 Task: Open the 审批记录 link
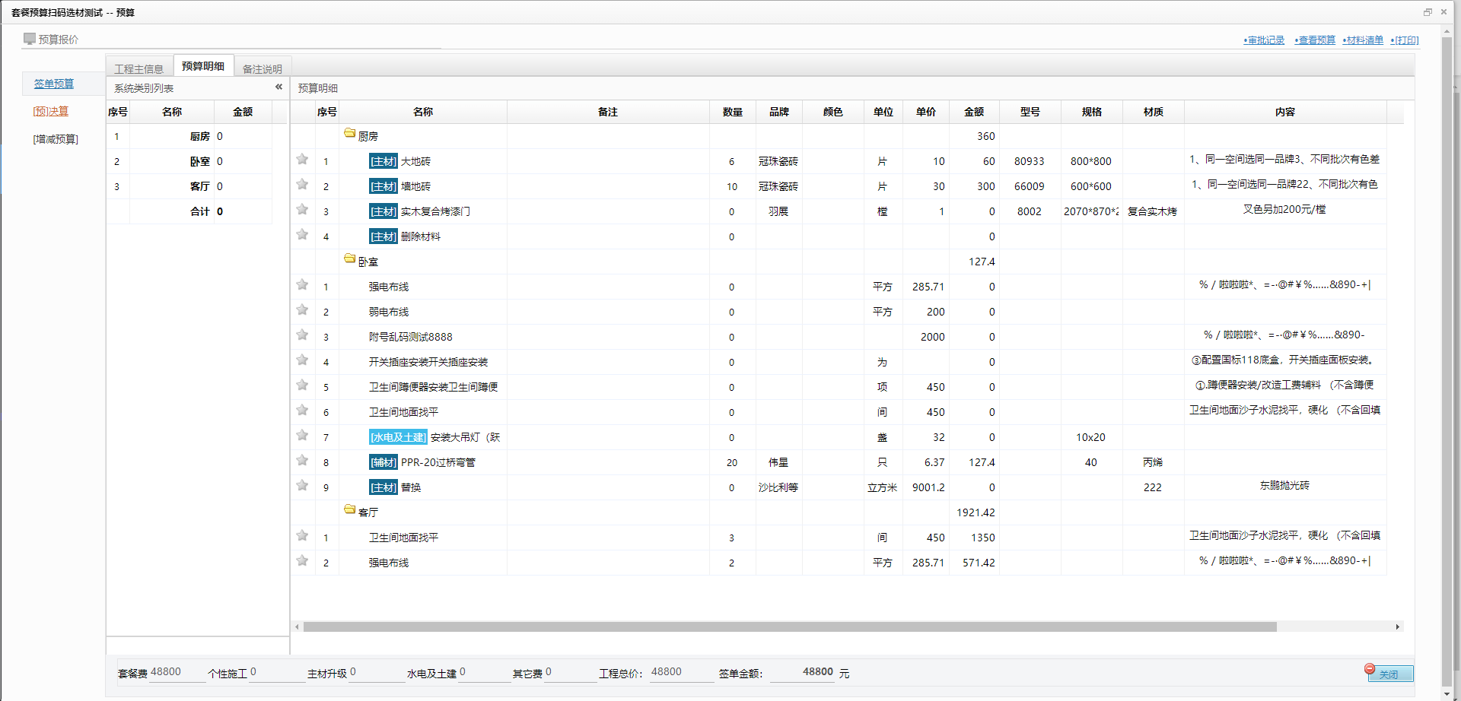coord(1265,40)
